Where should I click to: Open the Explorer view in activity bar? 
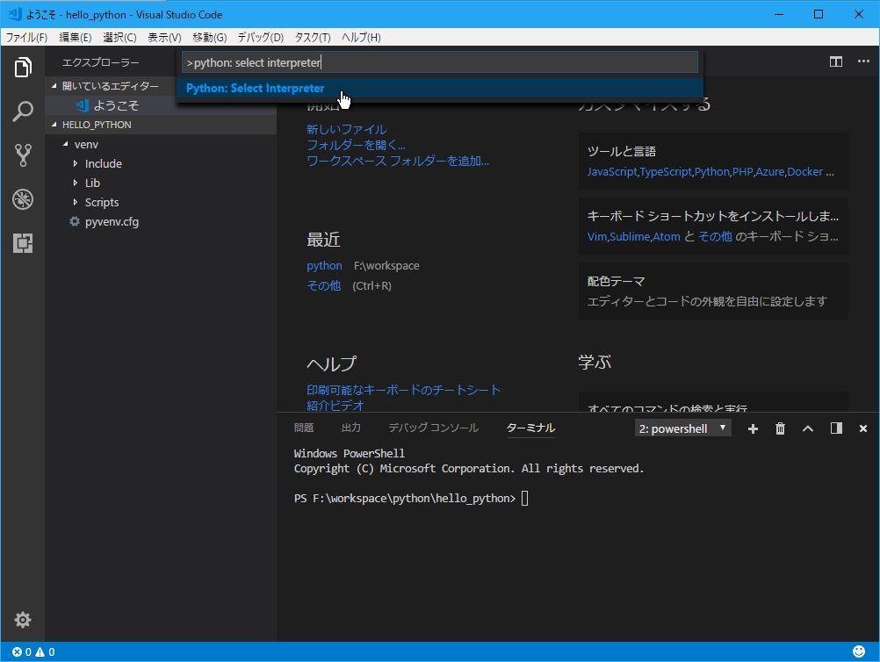click(x=23, y=68)
